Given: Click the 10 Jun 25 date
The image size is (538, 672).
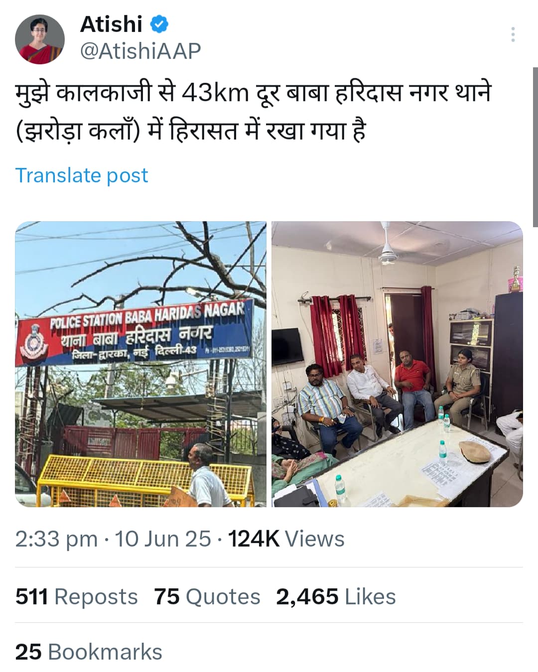Looking at the screenshot, I should 163,539.
